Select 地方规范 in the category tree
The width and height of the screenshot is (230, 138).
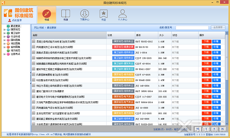pyautogui.click(x=15, y=51)
